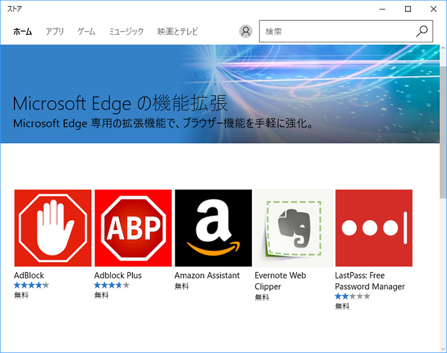Open the アプリ tab
Image resolution: width=447 pixels, height=353 pixels.
coord(55,32)
